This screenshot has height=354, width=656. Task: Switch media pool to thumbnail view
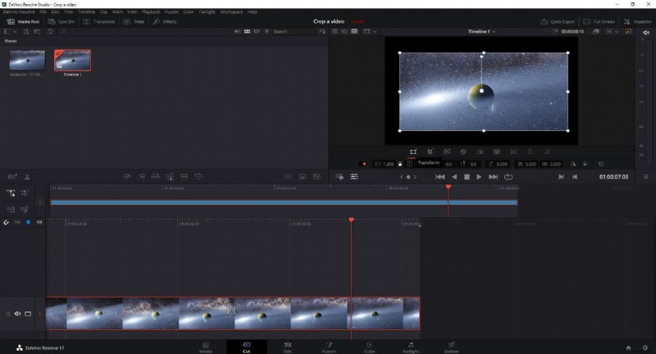[x=248, y=31]
